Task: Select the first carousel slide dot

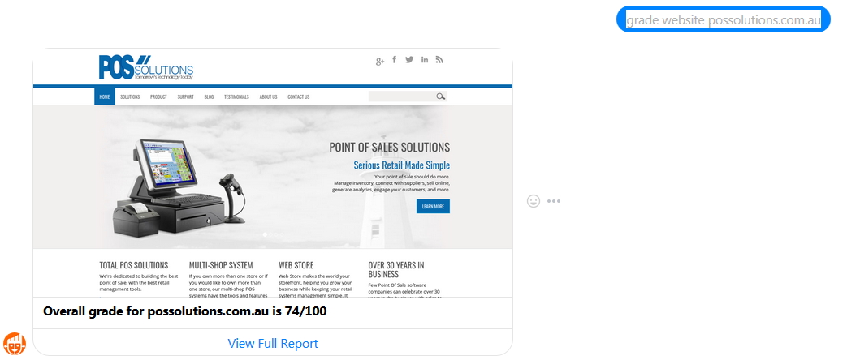Action: [265, 234]
